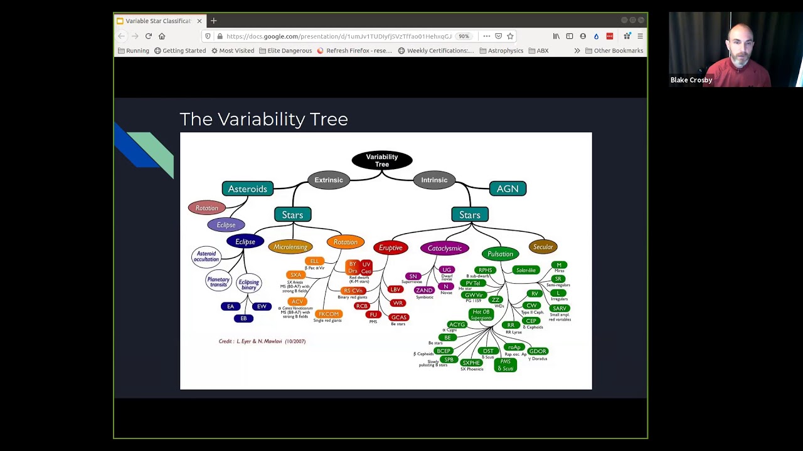Click the red extension icon in toolbar
The image size is (803, 451).
[x=609, y=36]
